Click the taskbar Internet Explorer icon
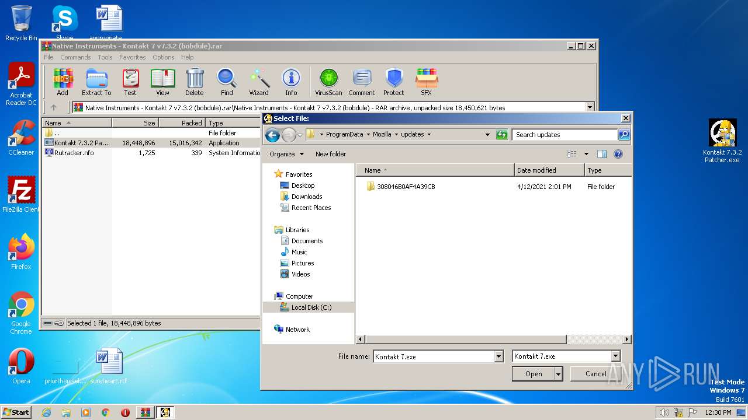The width and height of the screenshot is (748, 420). 46,412
